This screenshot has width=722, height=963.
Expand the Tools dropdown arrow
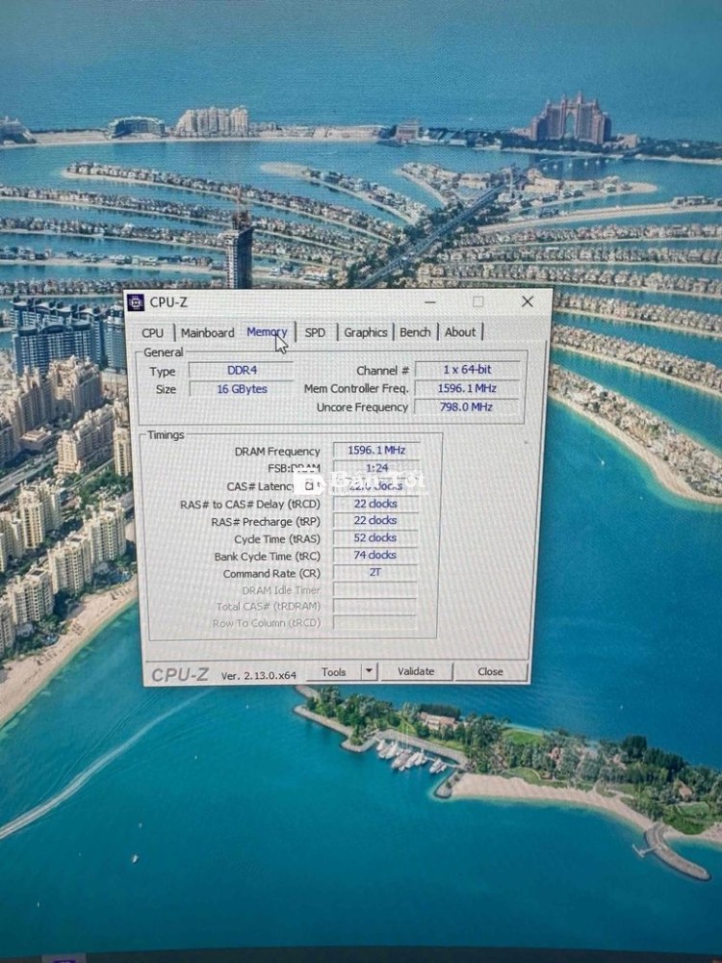point(369,671)
